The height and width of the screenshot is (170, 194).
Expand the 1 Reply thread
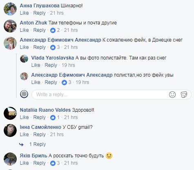click(38, 144)
